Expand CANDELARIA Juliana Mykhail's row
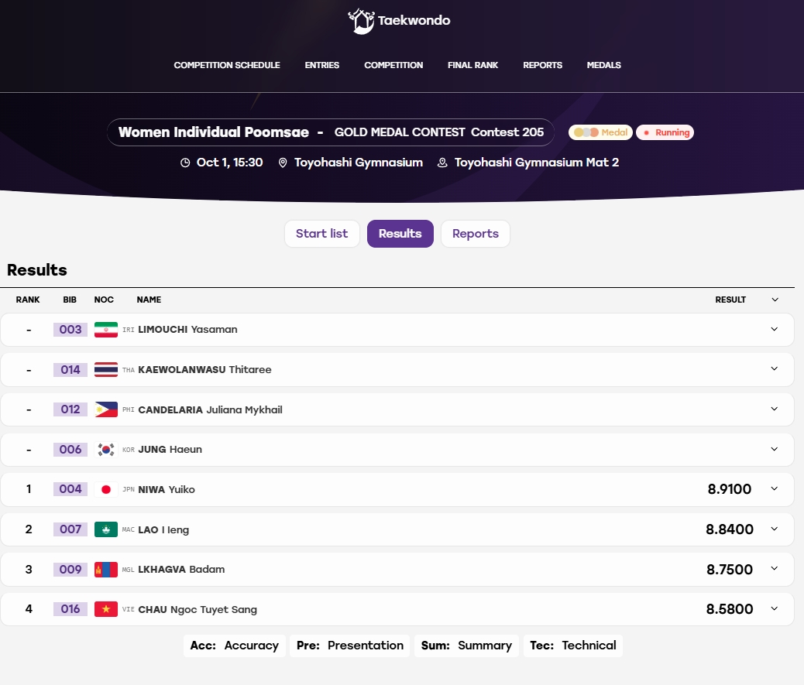804x685 pixels. point(775,409)
